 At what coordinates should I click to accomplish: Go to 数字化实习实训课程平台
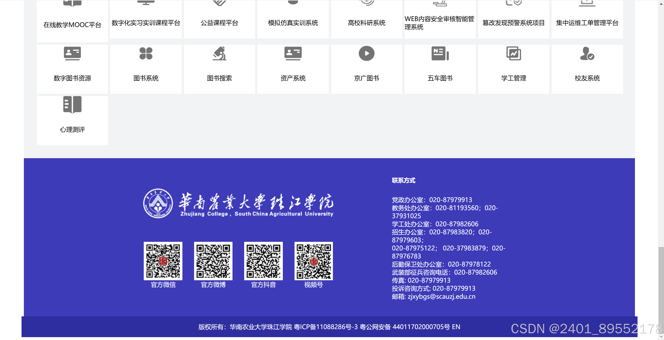[x=146, y=23]
